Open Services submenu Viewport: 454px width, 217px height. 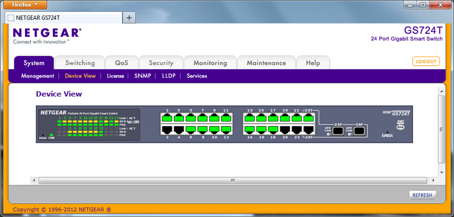coord(197,76)
